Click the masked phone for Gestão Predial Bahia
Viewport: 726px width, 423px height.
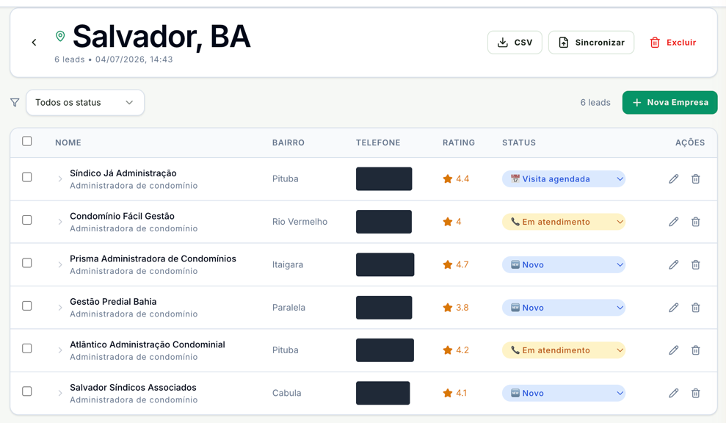pos(384,308)
